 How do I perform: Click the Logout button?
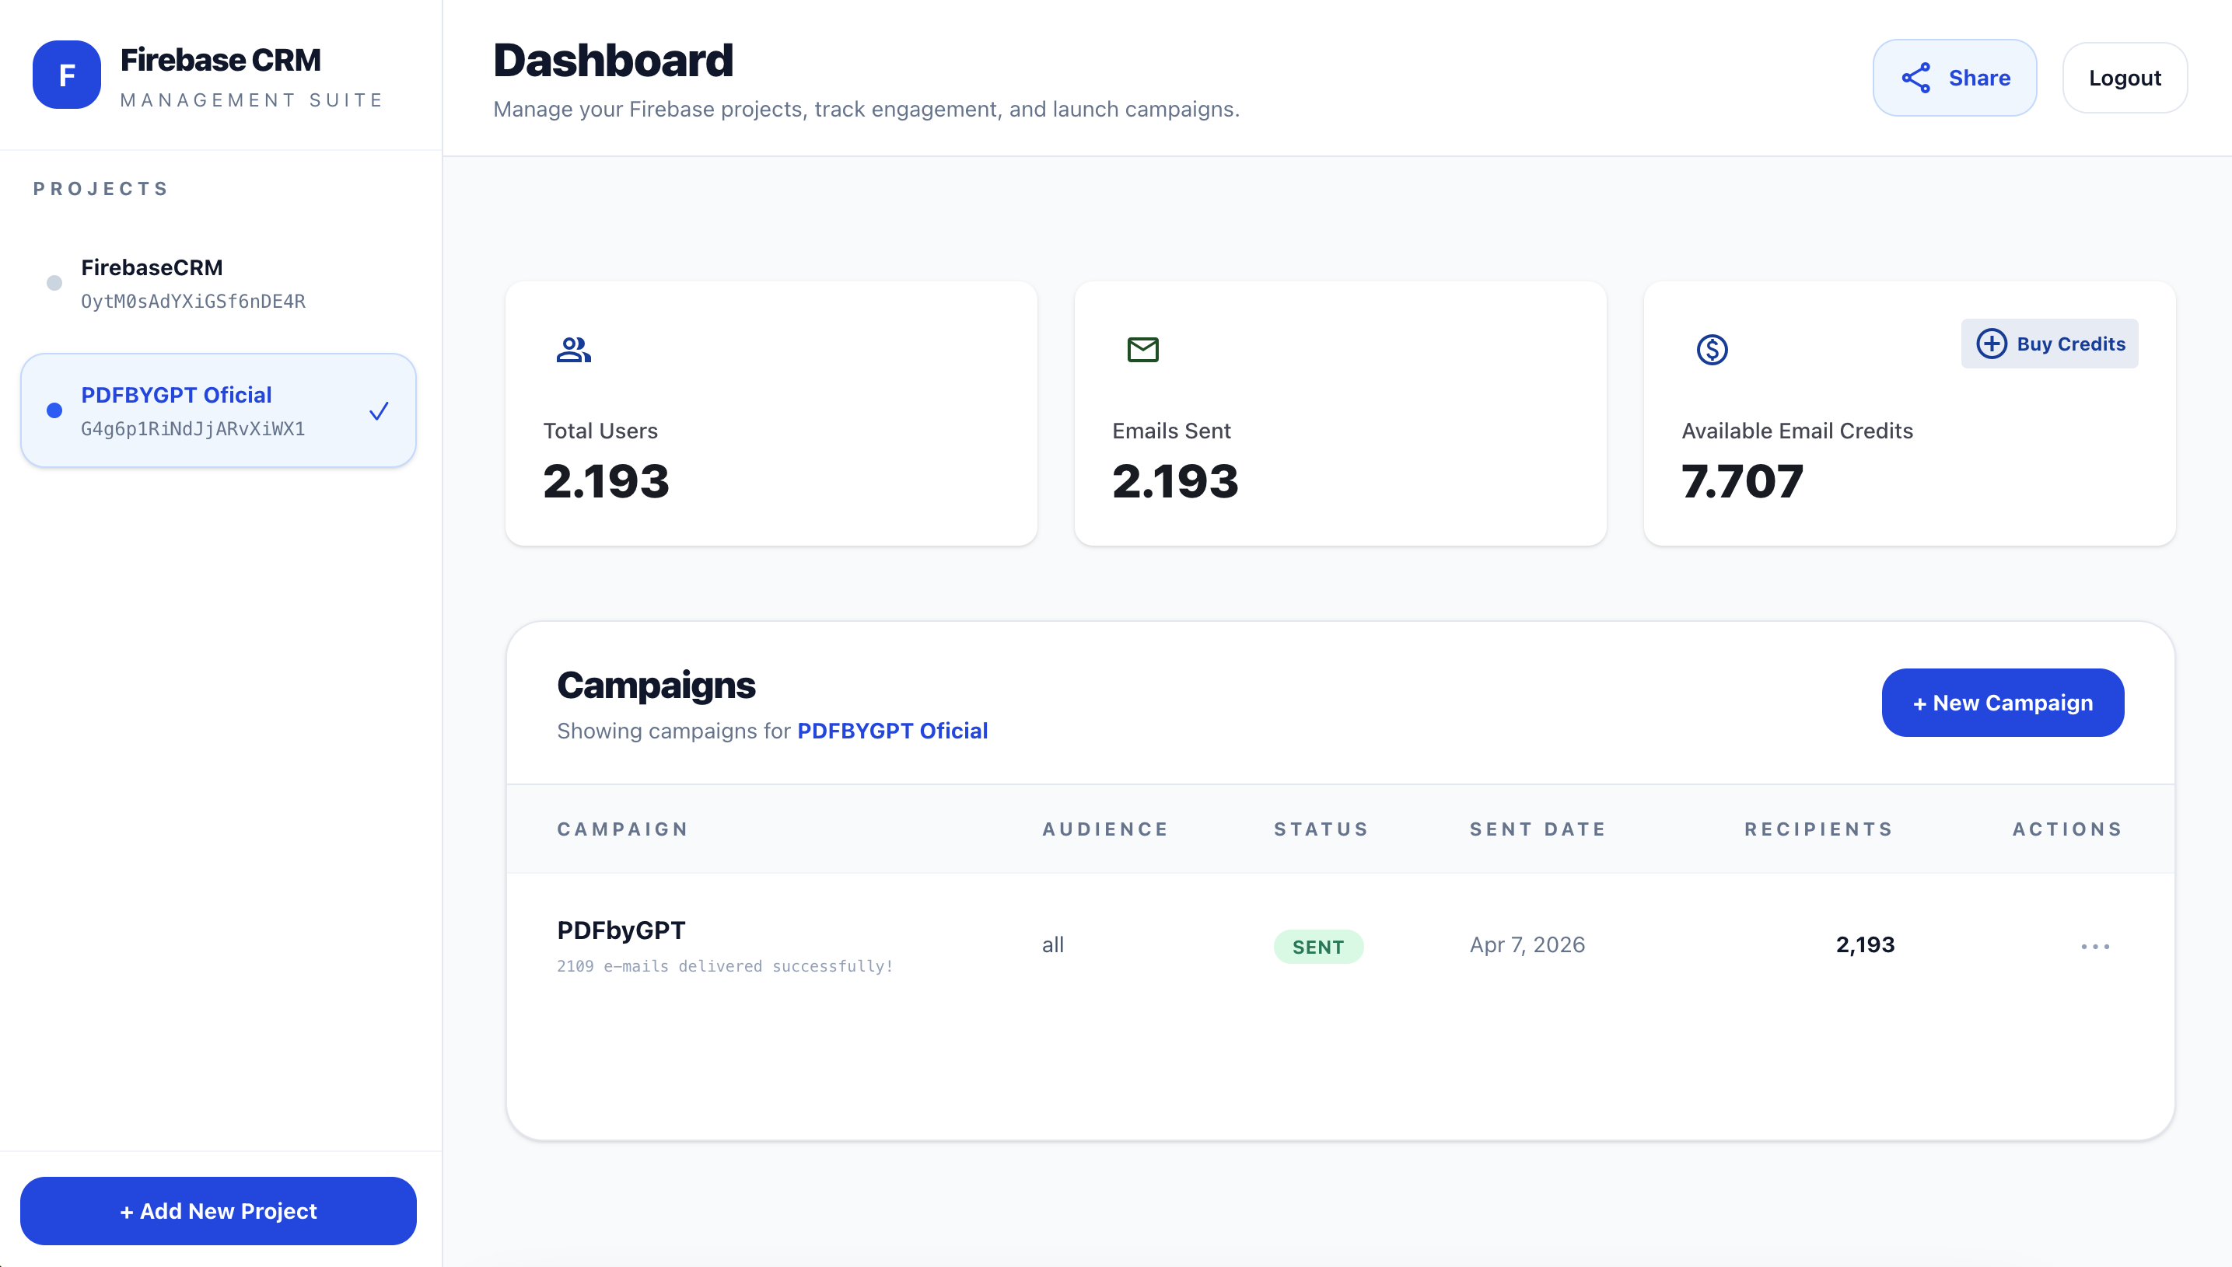2125,78
